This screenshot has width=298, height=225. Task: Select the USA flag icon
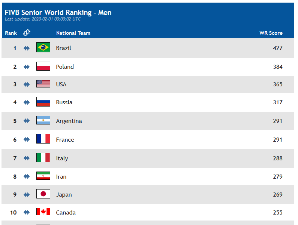point(43,84)
